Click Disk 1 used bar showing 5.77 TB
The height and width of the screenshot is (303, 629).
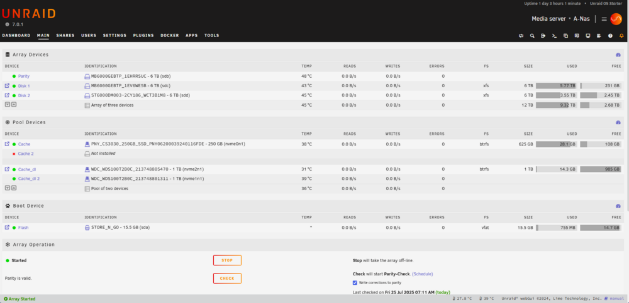coord(557,86)
